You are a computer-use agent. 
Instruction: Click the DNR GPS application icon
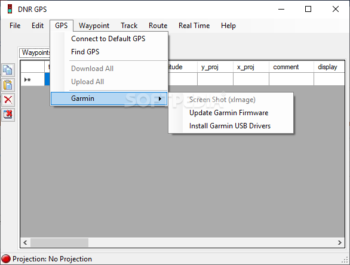point(10,9)
